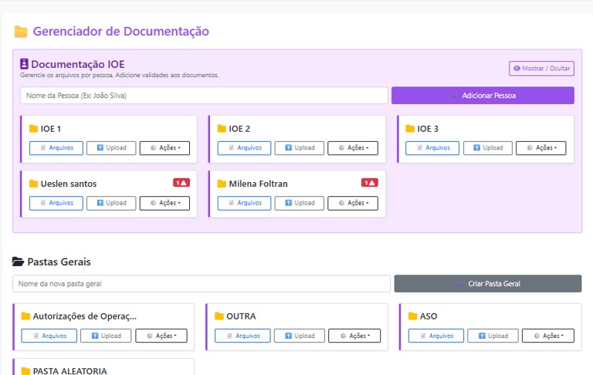Select the PASTA ALEATORIA folder name

(x=70, y=371)
